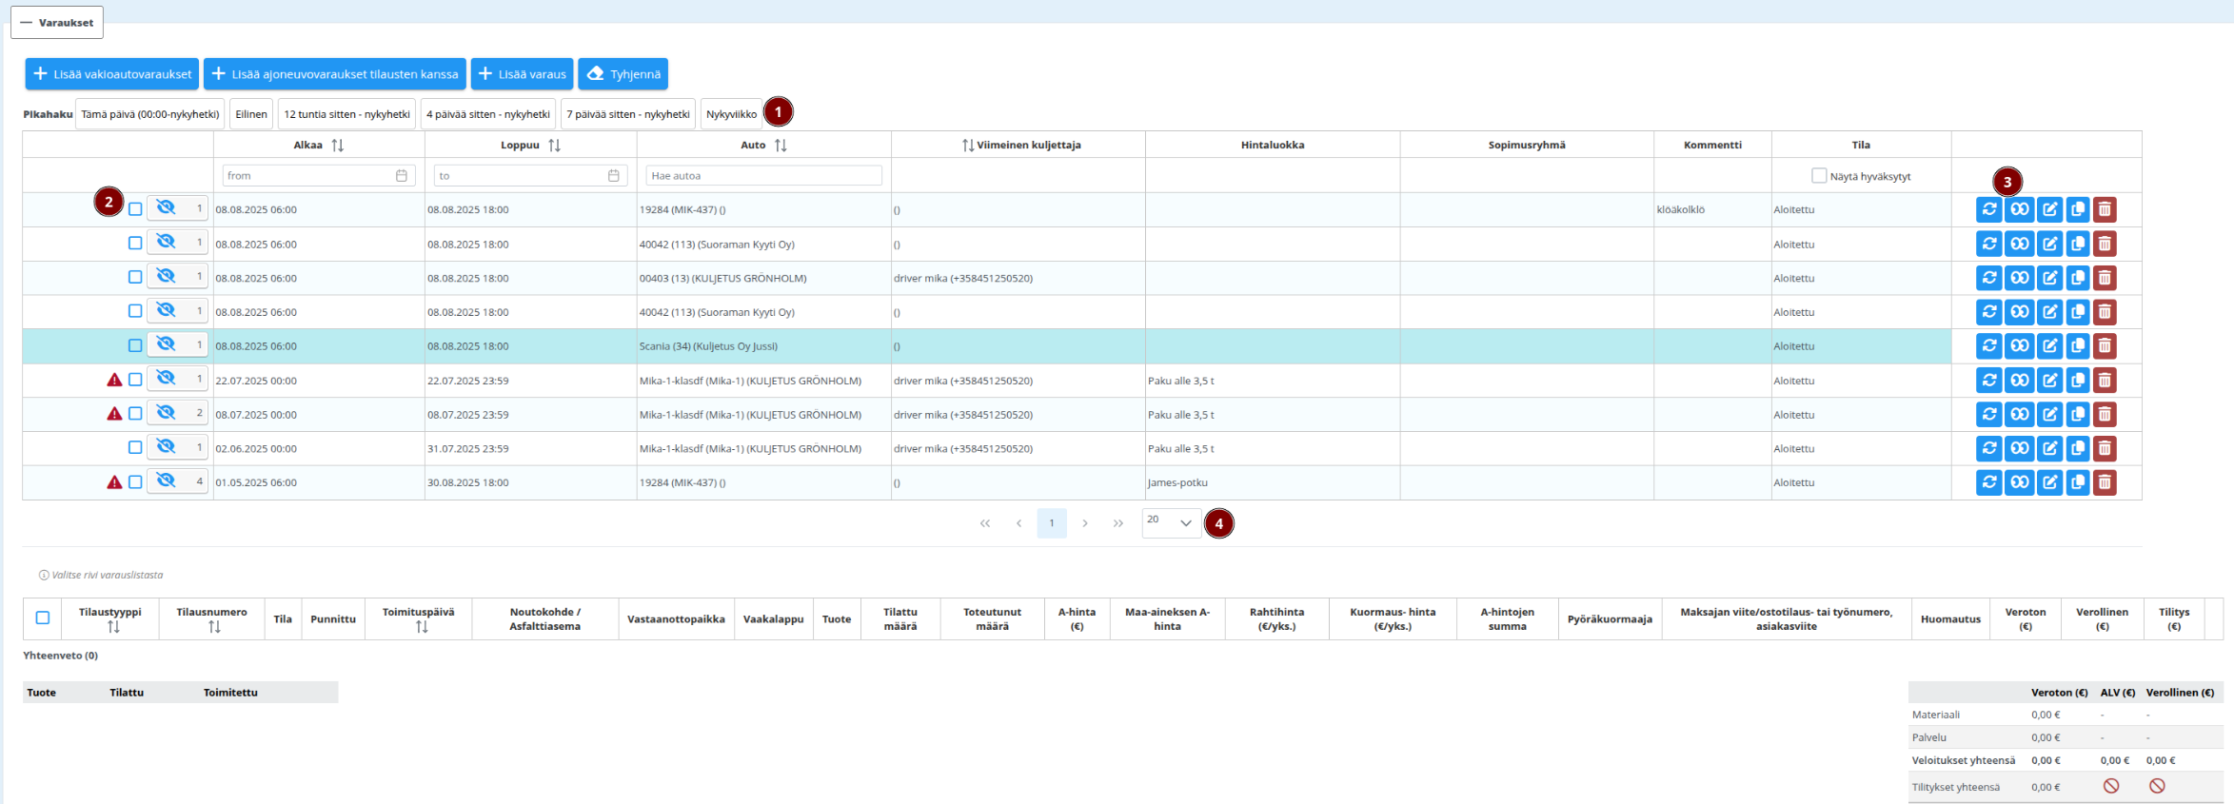Image resolution: width=2234 pixels, height=804 pixels.
Task: Collapse the Varaukset panel
Action: (x=57, y=23)
